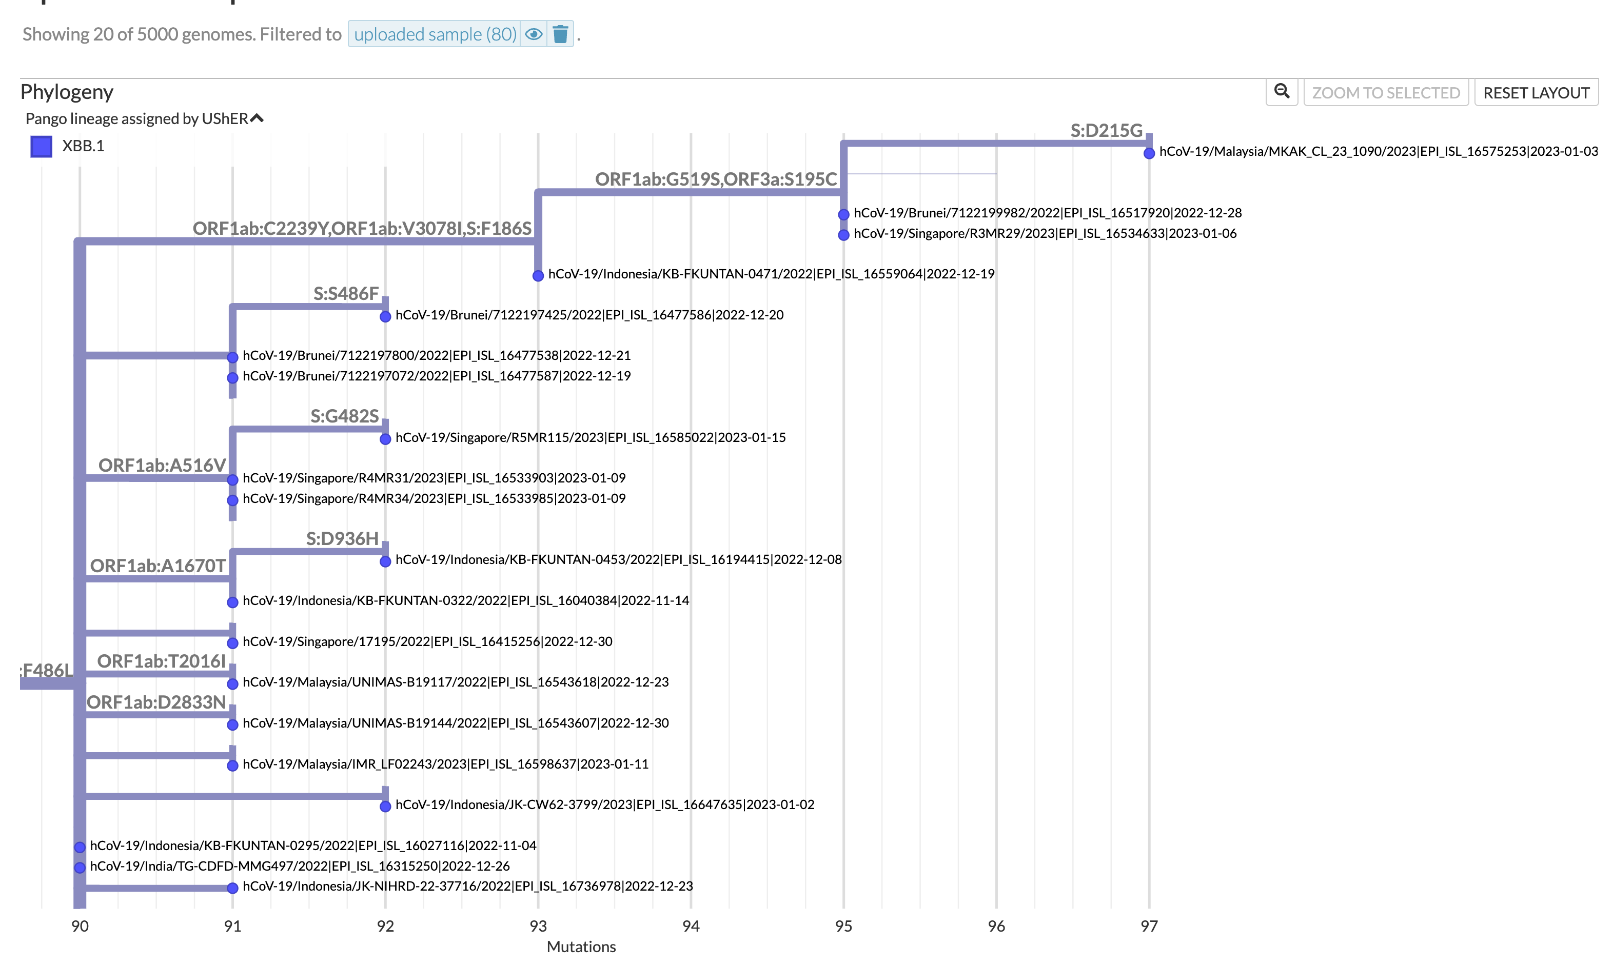
Task: Click the ORF1ab:A516V branch label
Action: pos(162,465)
